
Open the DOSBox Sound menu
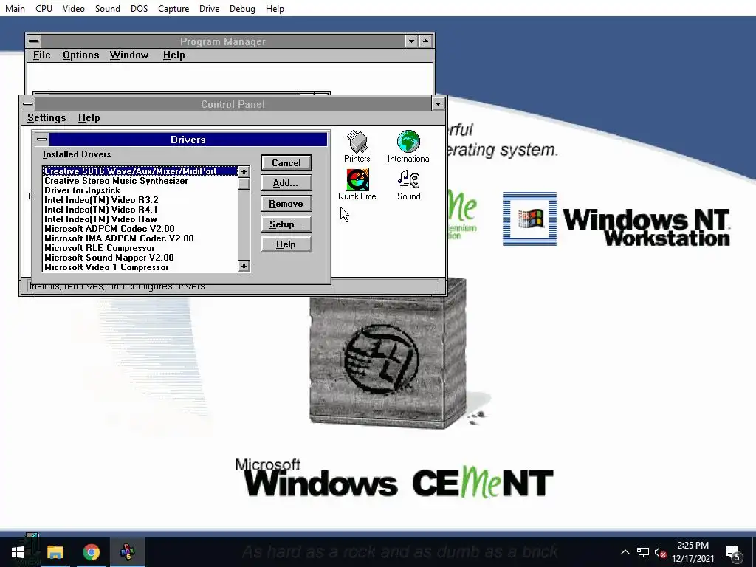coord(108,9)
